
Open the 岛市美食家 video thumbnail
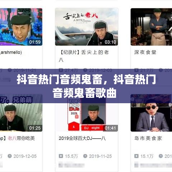point(151,113)
